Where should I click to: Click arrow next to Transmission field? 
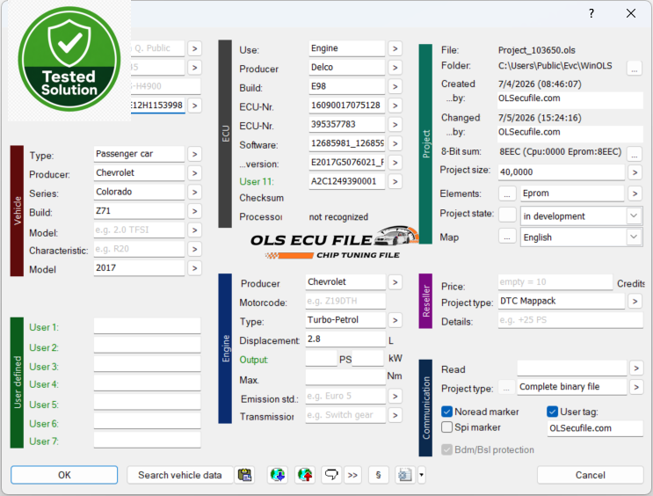(395, 415)
